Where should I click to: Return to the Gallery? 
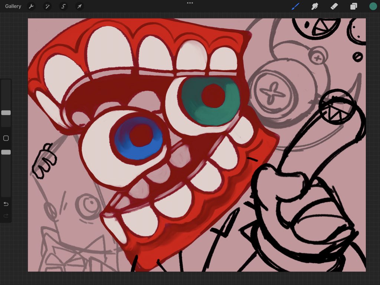[13, 6]
